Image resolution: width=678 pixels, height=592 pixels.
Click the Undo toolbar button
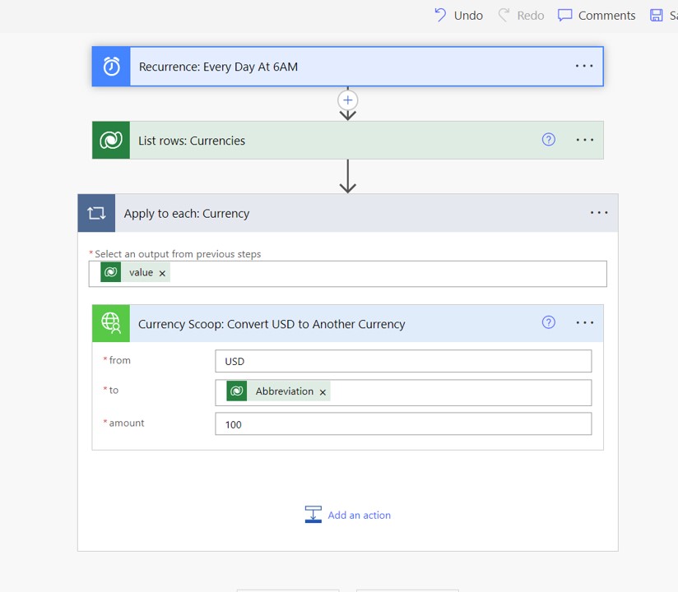coord(459,15)
